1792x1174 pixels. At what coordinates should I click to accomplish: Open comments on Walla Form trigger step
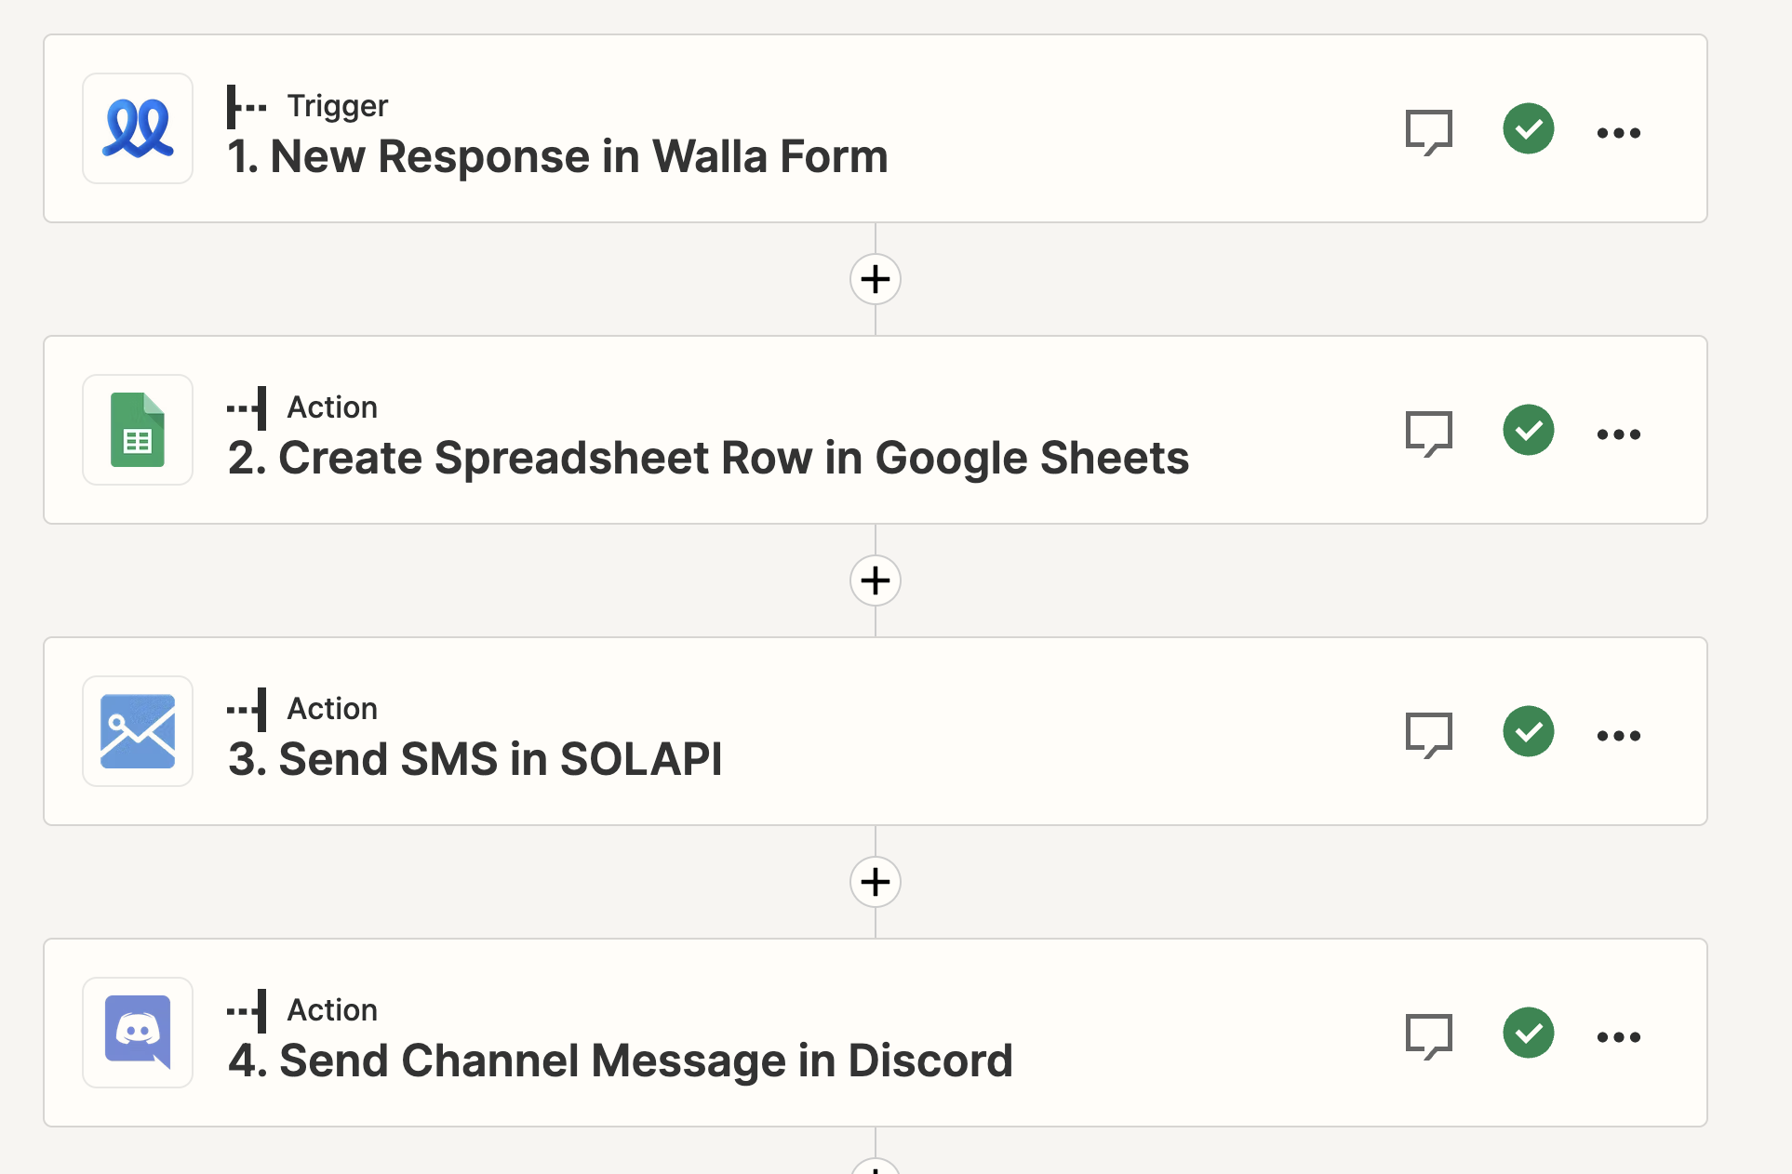1428,131
